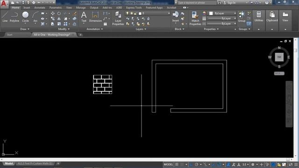Click the Group tool icon
This screenshot has width=299, height=168.
click(242, 17)
